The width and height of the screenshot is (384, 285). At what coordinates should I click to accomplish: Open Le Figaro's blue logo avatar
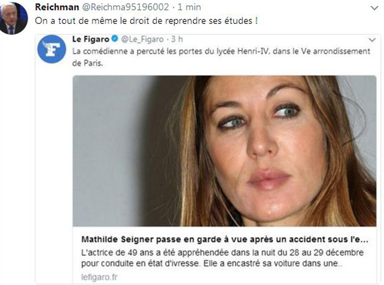(x=51, y=49)
